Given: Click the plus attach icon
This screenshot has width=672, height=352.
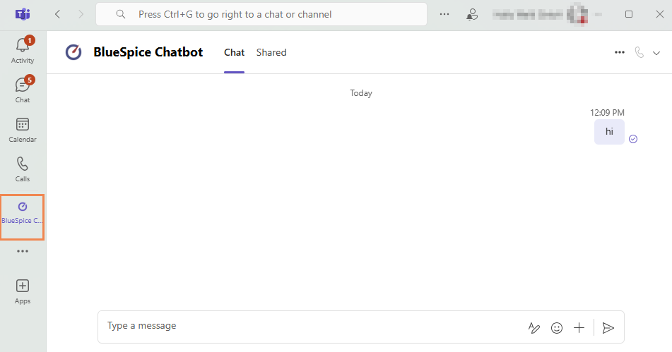Looking at the screenshot, I should pyautogui.click(x=579, y=327).
